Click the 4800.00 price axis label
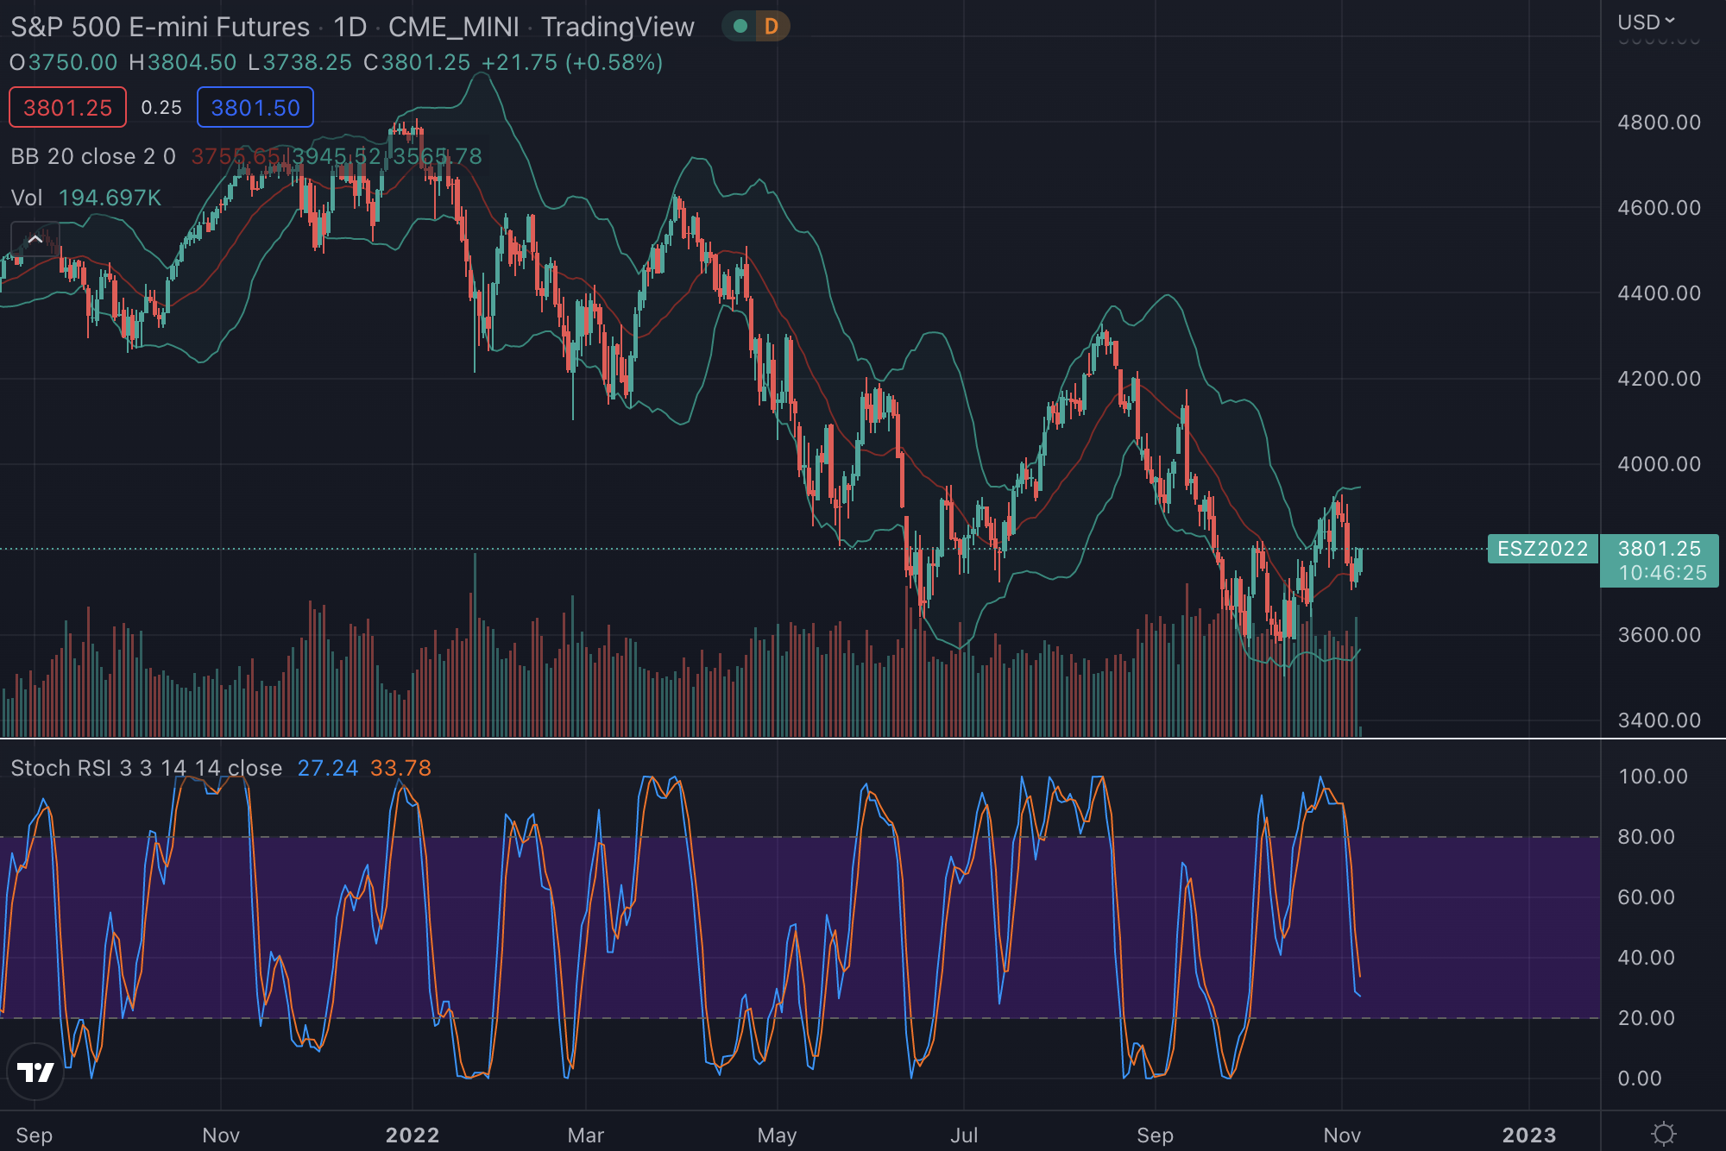 coord(1659,123)
